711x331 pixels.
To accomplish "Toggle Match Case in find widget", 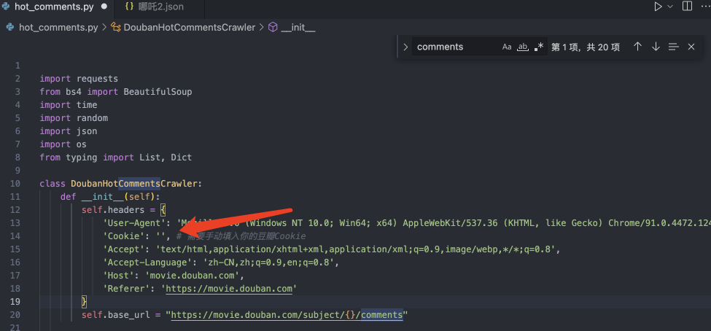I will [x=507, y=47].
